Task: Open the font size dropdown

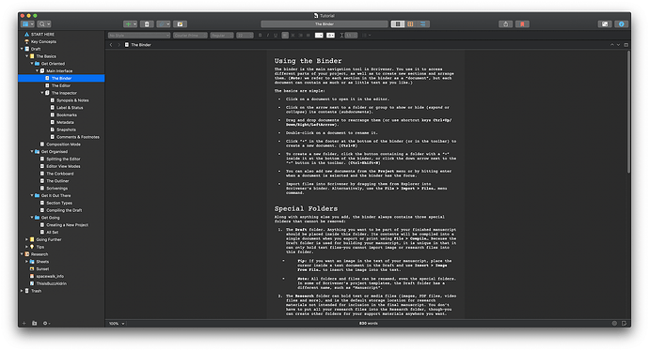Action: 245,36
